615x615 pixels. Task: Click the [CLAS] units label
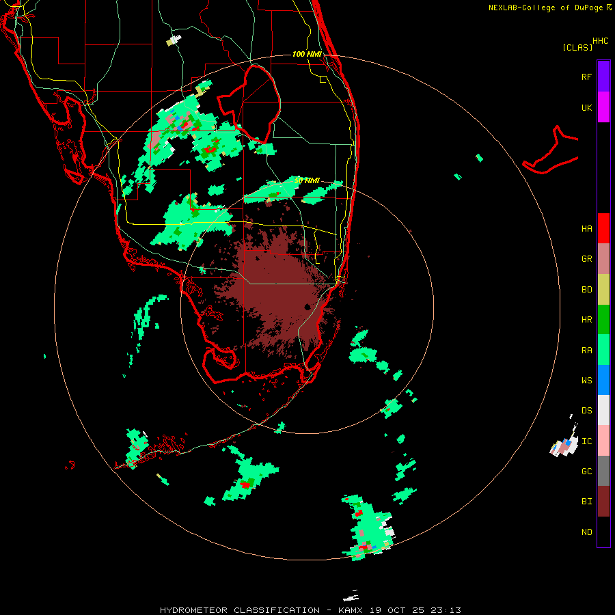pos(577,47)
